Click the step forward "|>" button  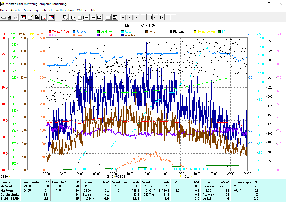pyautogui.click(x=161, y=17)
